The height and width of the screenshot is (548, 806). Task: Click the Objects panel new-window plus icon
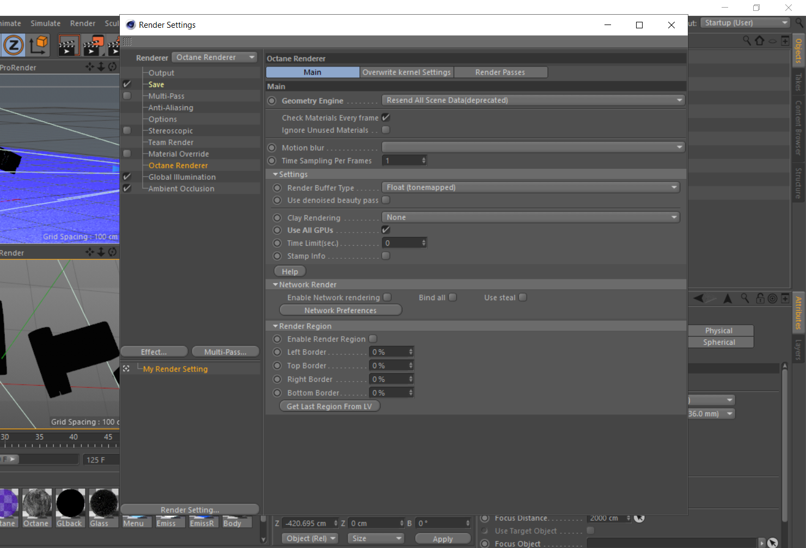pos(785,41)
